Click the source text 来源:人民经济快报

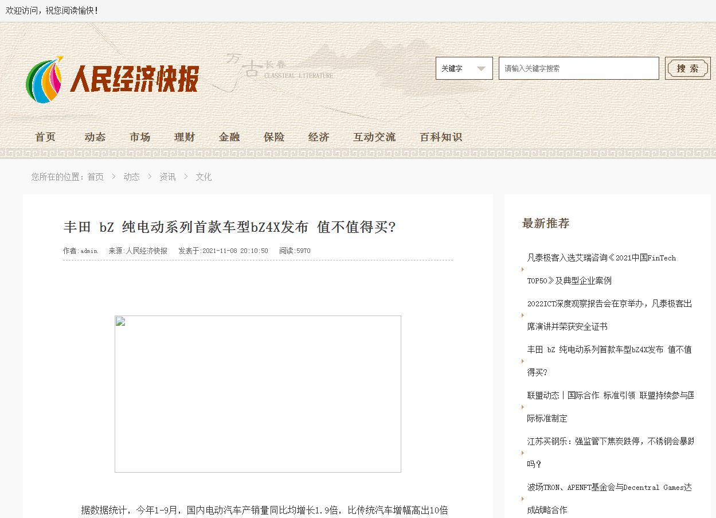tap(138, 251)
